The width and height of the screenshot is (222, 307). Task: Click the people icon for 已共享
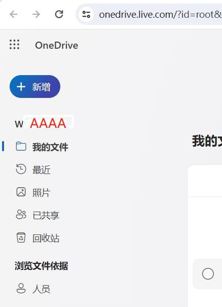(21, 215)
